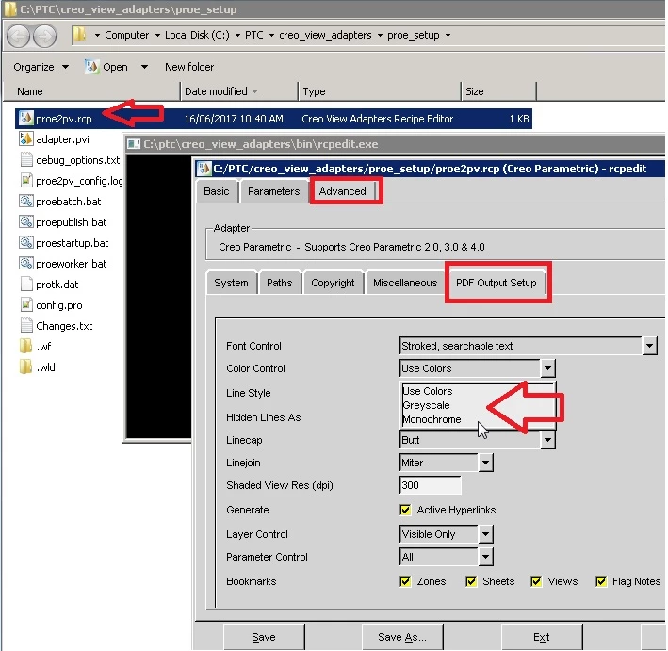
Task: Click Changes.txt file icon
Action: click(26, 326)
